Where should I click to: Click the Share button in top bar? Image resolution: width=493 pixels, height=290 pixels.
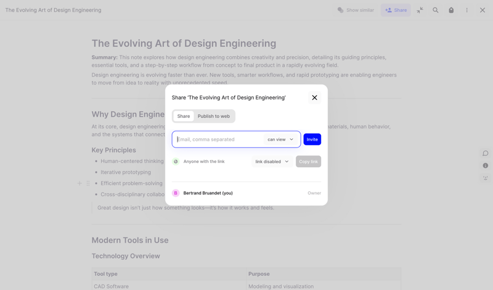tap(396, 10)
